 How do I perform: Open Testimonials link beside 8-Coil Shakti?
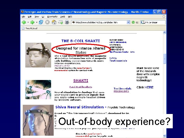pos(118,61)
